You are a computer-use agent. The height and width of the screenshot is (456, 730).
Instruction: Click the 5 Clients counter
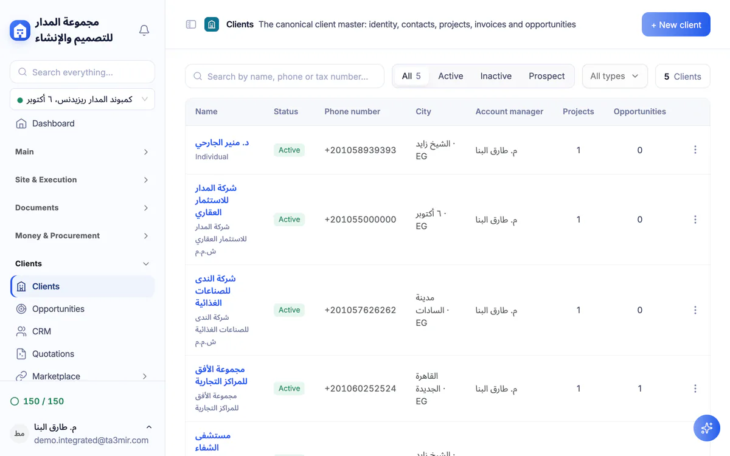click(683, 76)
